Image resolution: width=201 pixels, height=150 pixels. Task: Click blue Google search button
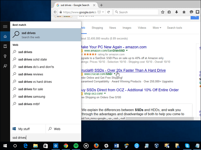click(x=195, y=17)
